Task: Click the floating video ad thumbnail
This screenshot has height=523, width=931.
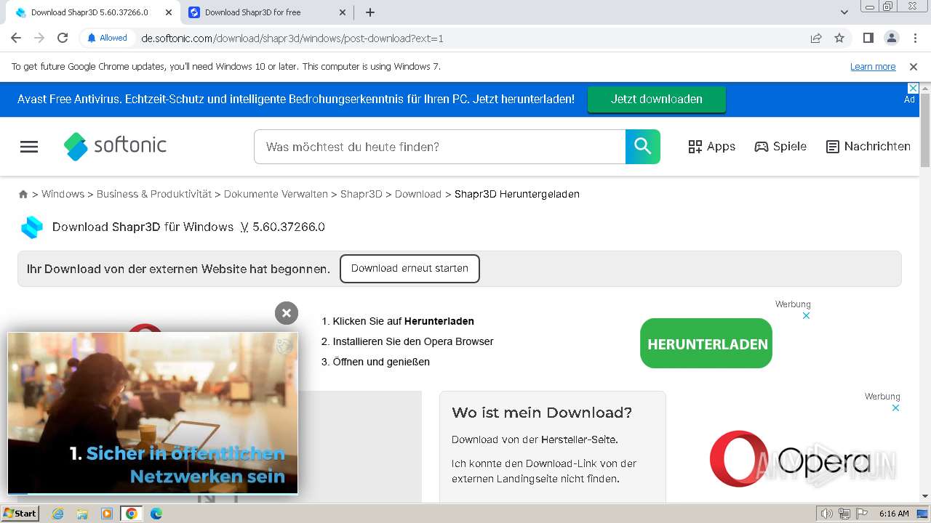Action: (153, 413)
